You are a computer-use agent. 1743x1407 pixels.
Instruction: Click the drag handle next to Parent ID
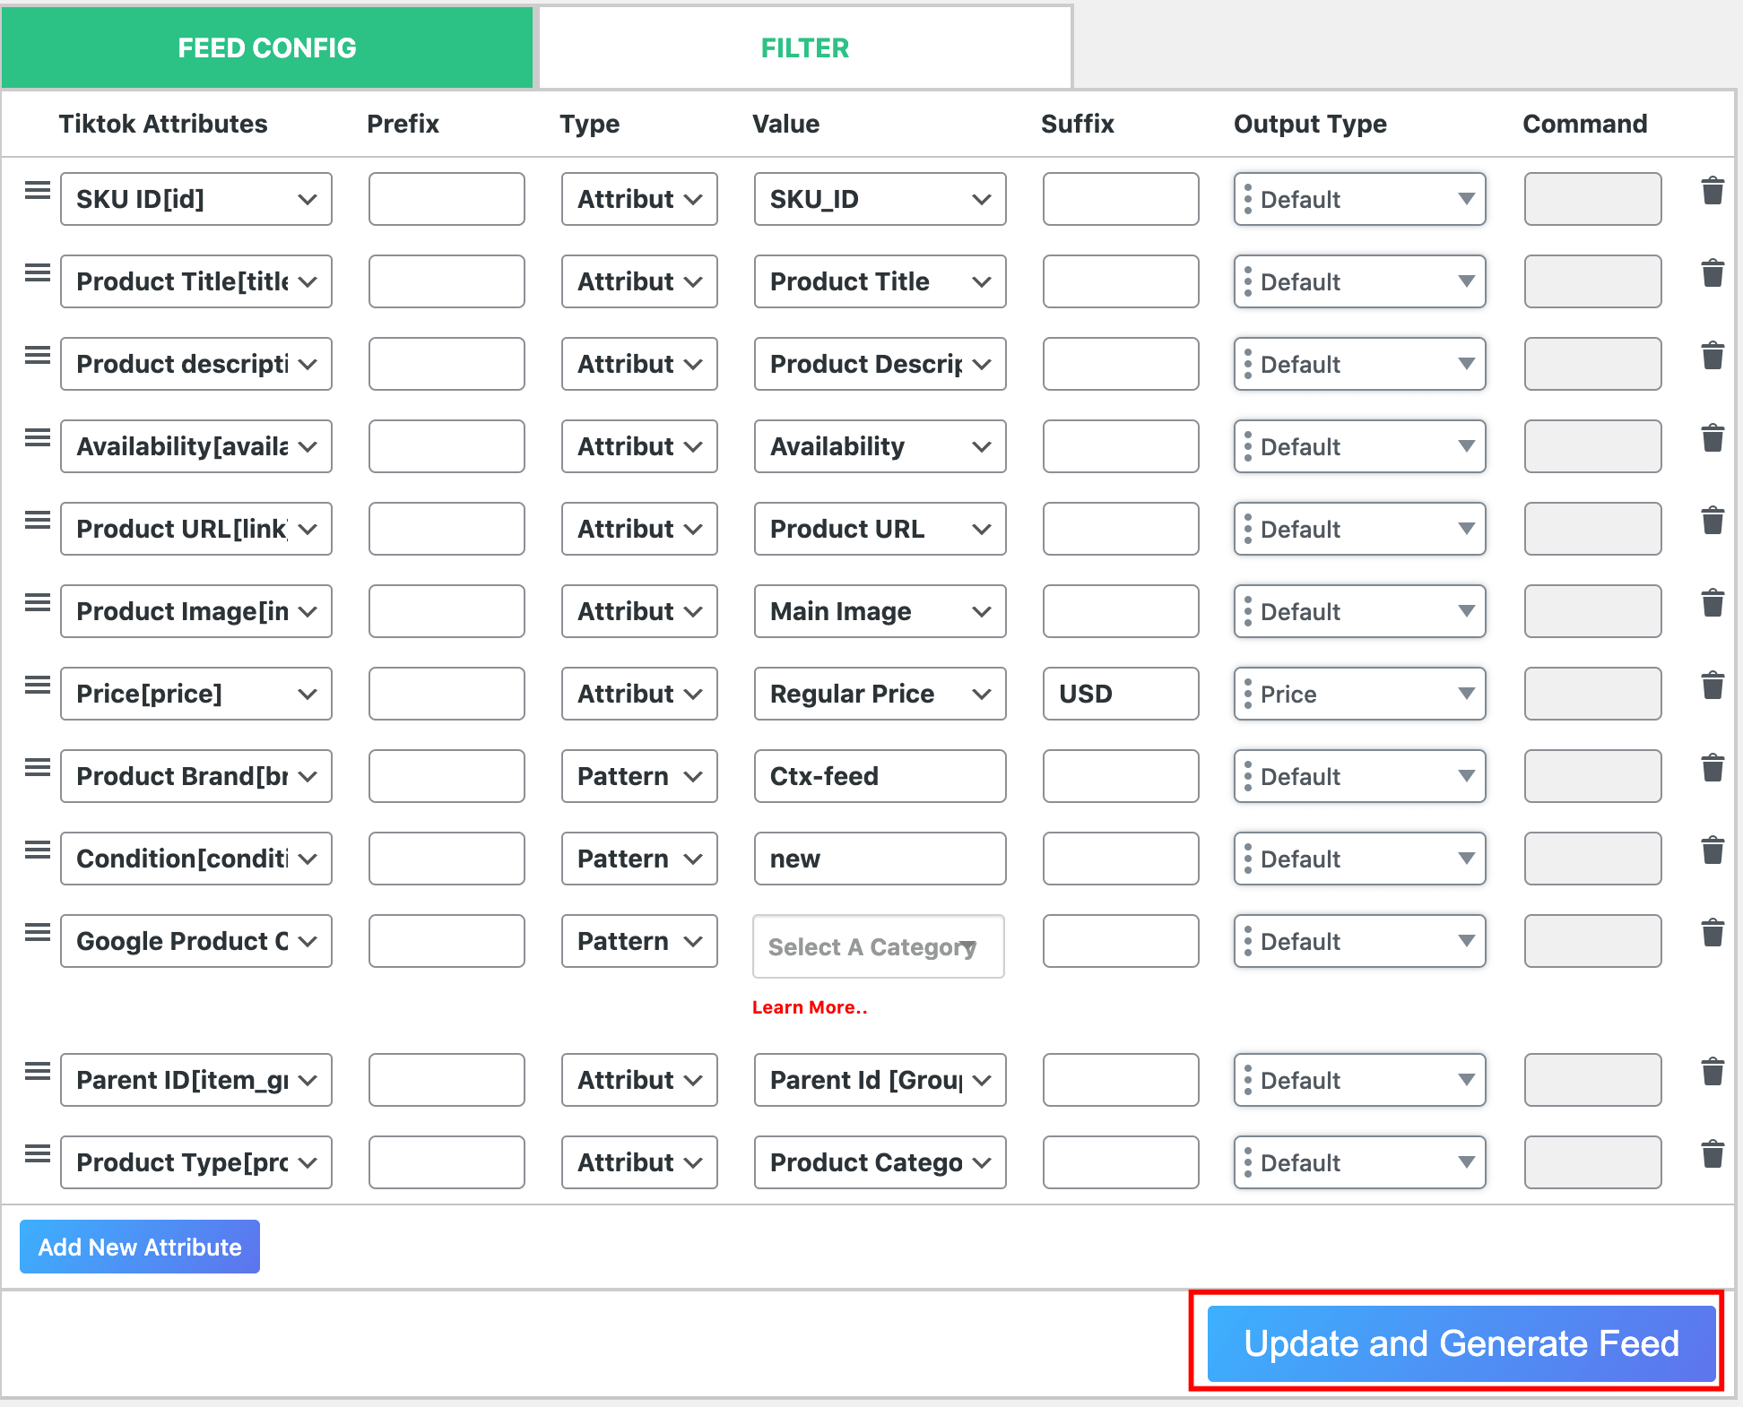37,1071
